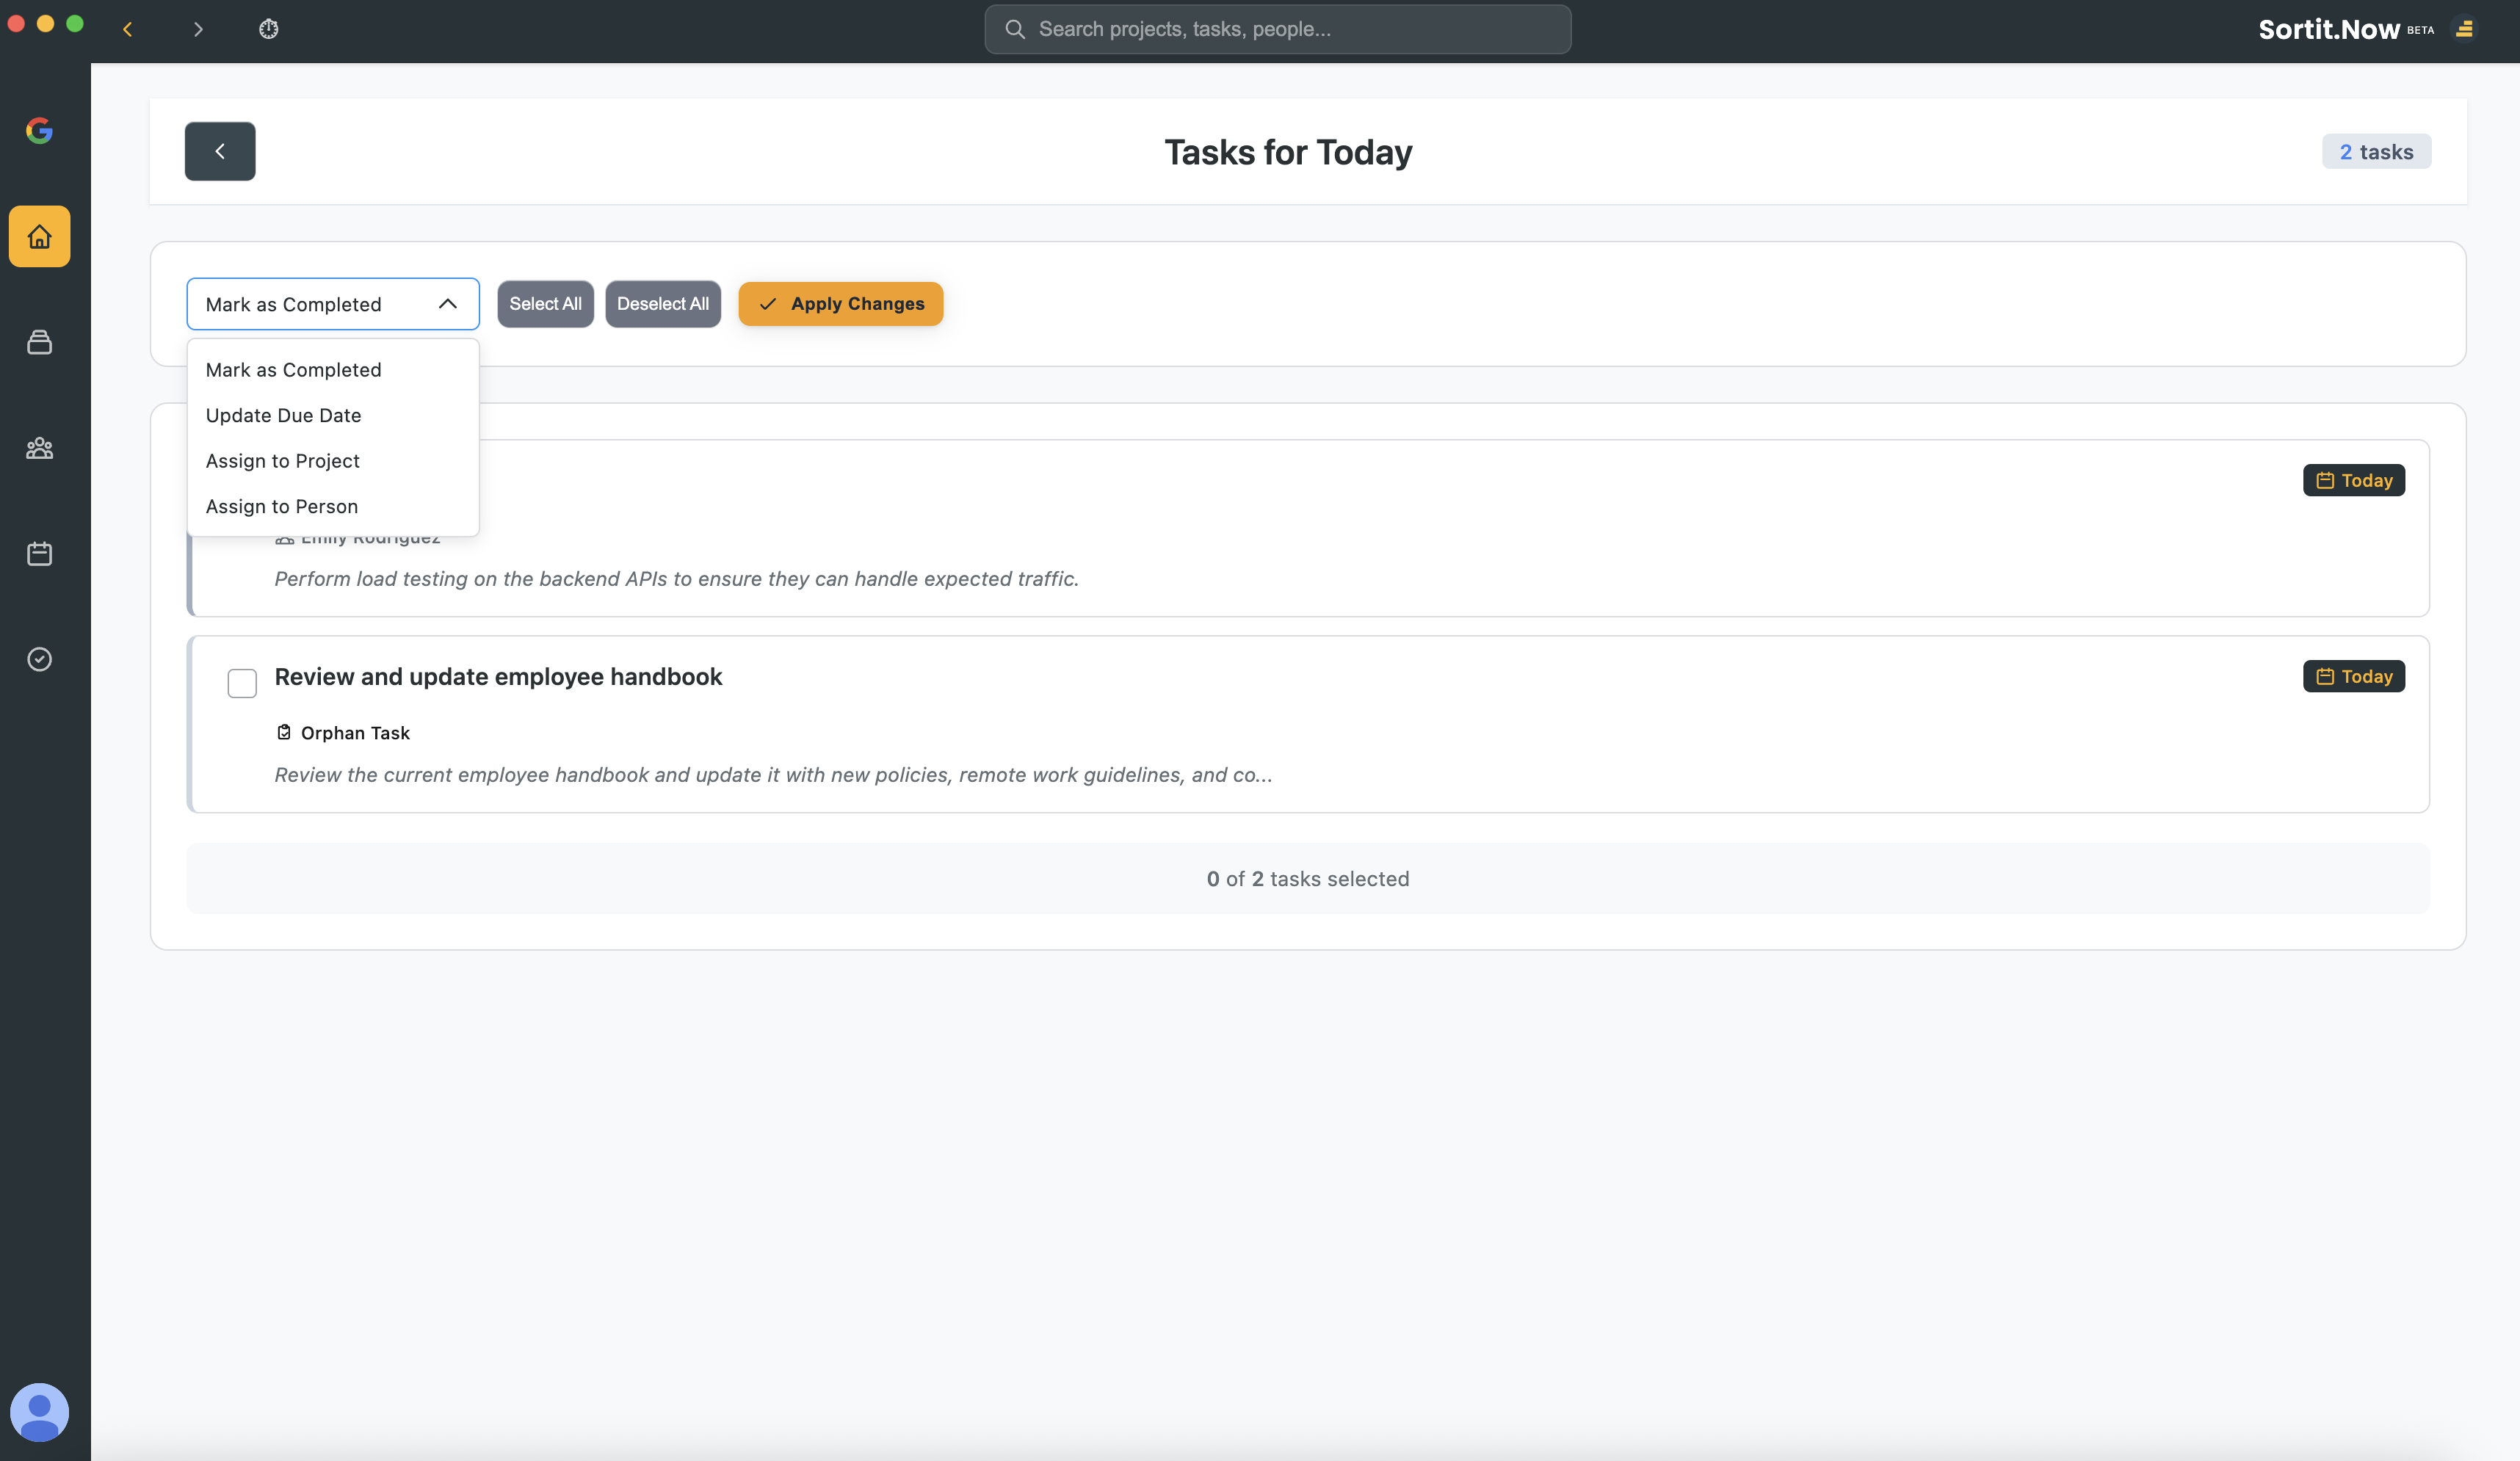Image resolution: width=2520 pixels, height=1461 pixels.
Task: Open the user profile avatar
Action: (39, 1411)
